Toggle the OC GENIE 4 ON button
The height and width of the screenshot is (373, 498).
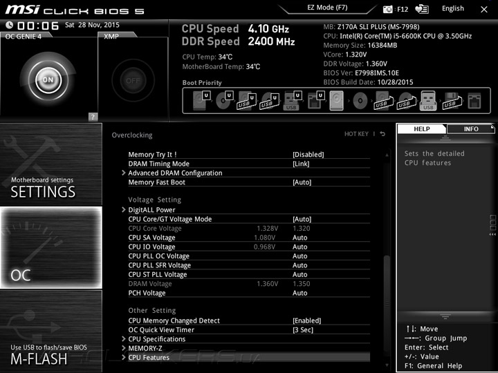(48, 79)
